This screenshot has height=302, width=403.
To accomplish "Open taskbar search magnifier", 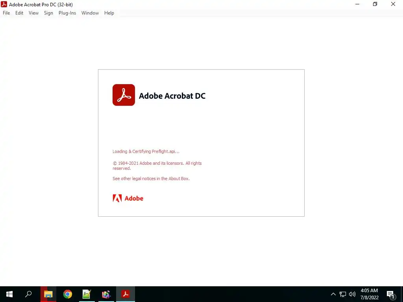I will pos(28,294).
